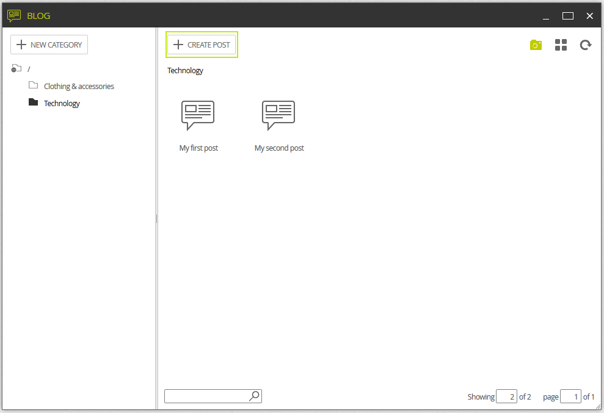Select the Clothing & accessories folder icon
Viewport: 604px width, 413px height.
click(x=33, y=85)
